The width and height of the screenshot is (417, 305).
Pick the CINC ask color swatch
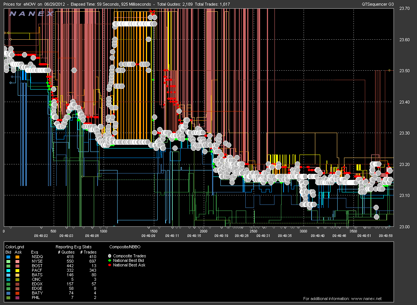[x=17, y=279]
